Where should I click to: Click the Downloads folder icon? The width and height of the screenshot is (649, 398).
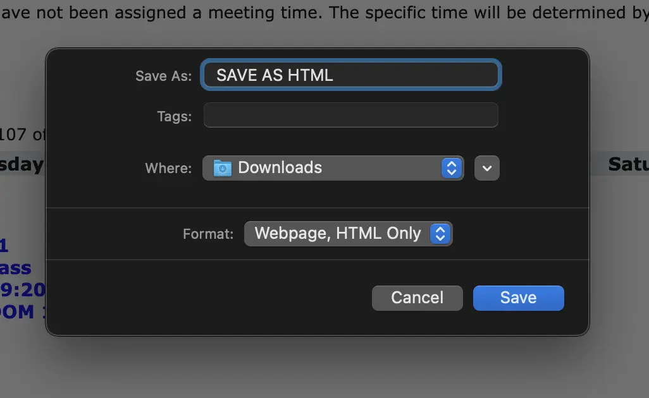click(222, 168)
